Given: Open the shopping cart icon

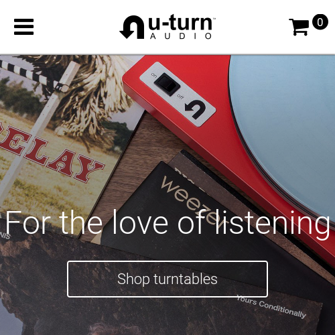Looking at the screenshot, I should 299,27.
